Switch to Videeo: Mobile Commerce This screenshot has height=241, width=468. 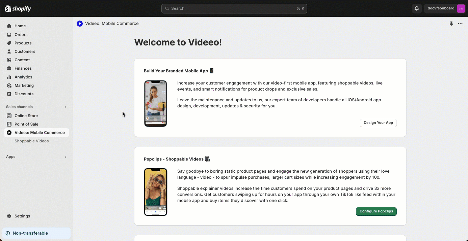click(40, 132)
